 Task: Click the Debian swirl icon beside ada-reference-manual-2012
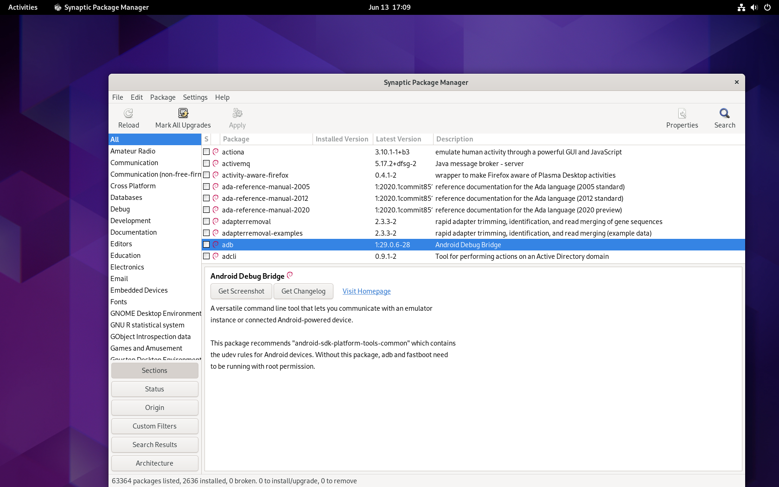tap(216, 198)
